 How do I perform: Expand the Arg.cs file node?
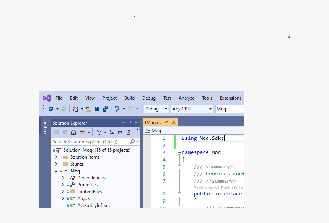pyautogui.click(x=63, y=198)
